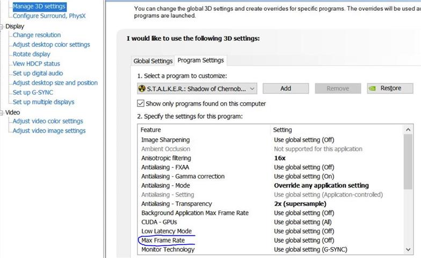
Task: Select Rotate display
Action: pos(31,54)
